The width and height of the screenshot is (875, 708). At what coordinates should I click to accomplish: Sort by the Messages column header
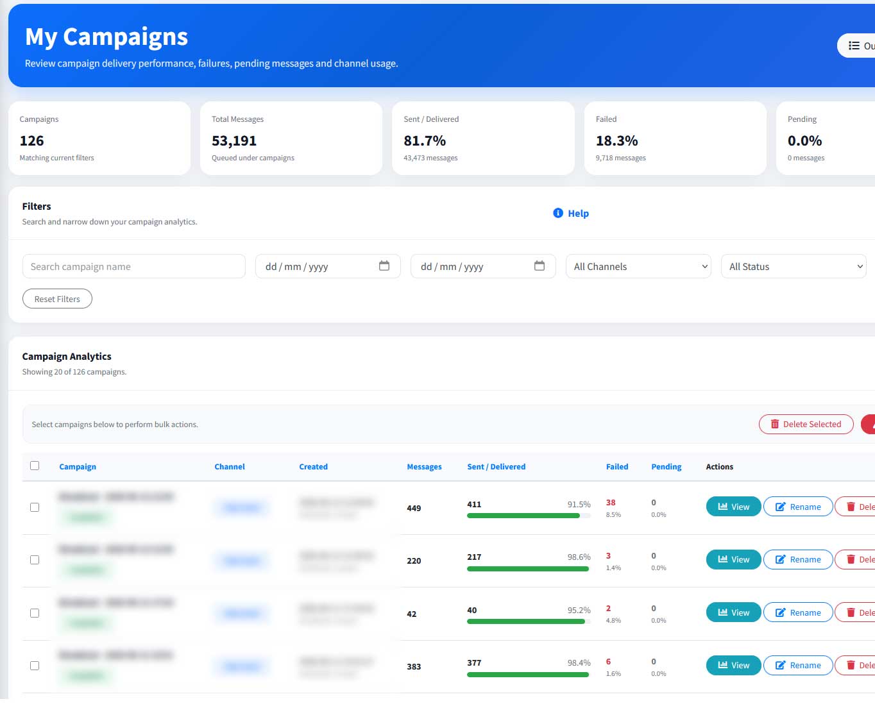(x=424, y=467)
